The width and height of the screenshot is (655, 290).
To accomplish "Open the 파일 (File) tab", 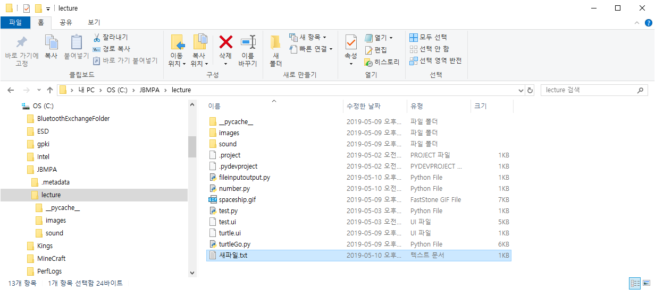I will click(x=15, y=22).
